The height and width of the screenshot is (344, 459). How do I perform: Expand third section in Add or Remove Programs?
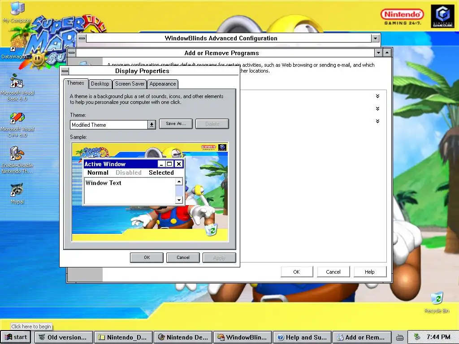pyautogui.click(x=377, y=121)
